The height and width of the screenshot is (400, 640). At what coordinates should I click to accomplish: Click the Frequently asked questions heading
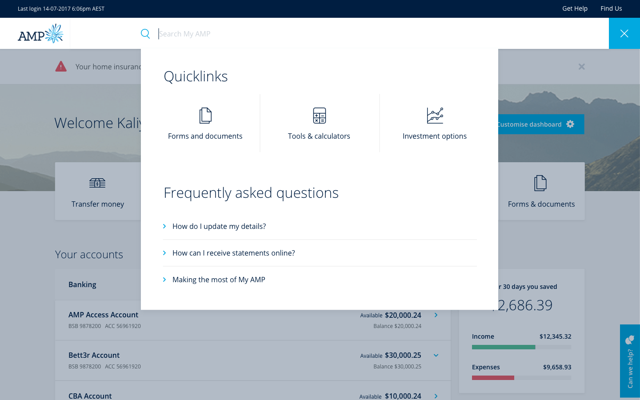pyautogui.click(x=251, y=193)
